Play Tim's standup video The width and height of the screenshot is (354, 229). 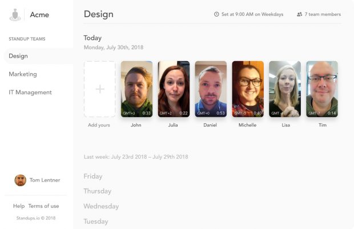pyautogui.click(x=321, y=89)
